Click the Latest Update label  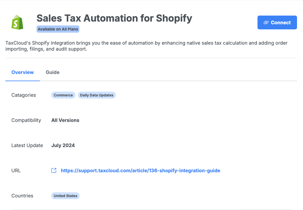tap(27, 145)
